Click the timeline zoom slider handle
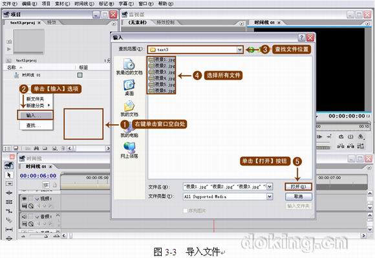Screen dimensions: 375x258 coord(45,236)
